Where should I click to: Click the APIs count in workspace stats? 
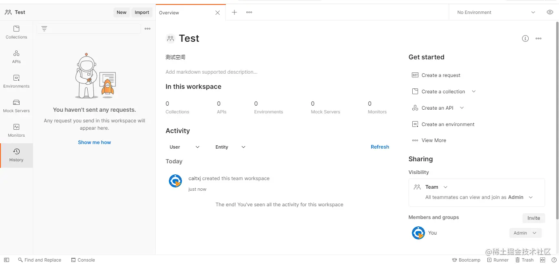pyautogui.click(x=221, y=107)
